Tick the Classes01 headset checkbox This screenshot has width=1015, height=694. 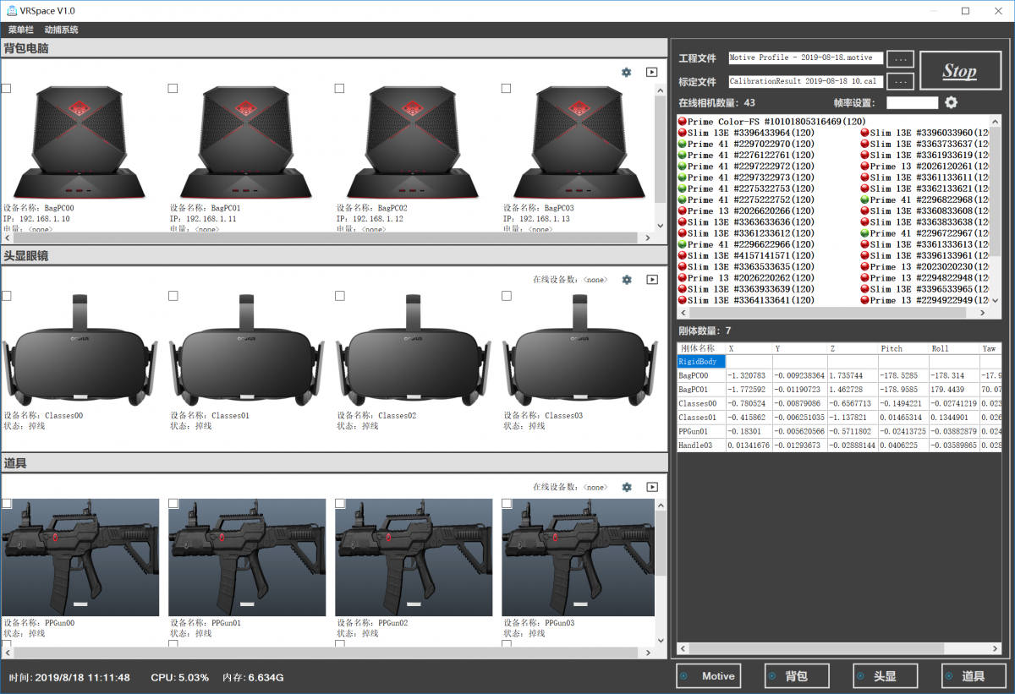[x=173, y=296]
